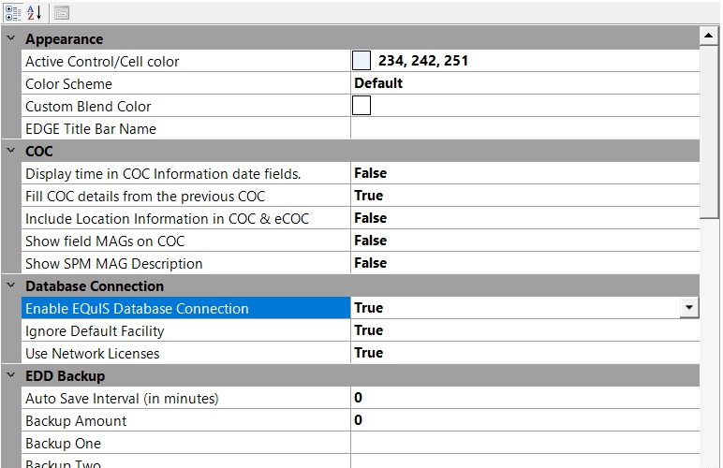
Task: Open the Property Pages icon
Action: click(x=62, y=13)
